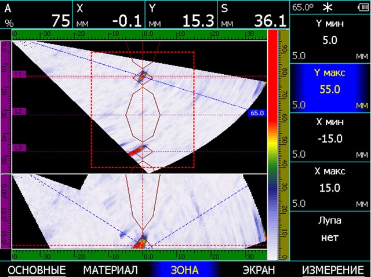Open the ОСНОВНЫЕ menu tab
371x277 pixels.
point(36,270)
